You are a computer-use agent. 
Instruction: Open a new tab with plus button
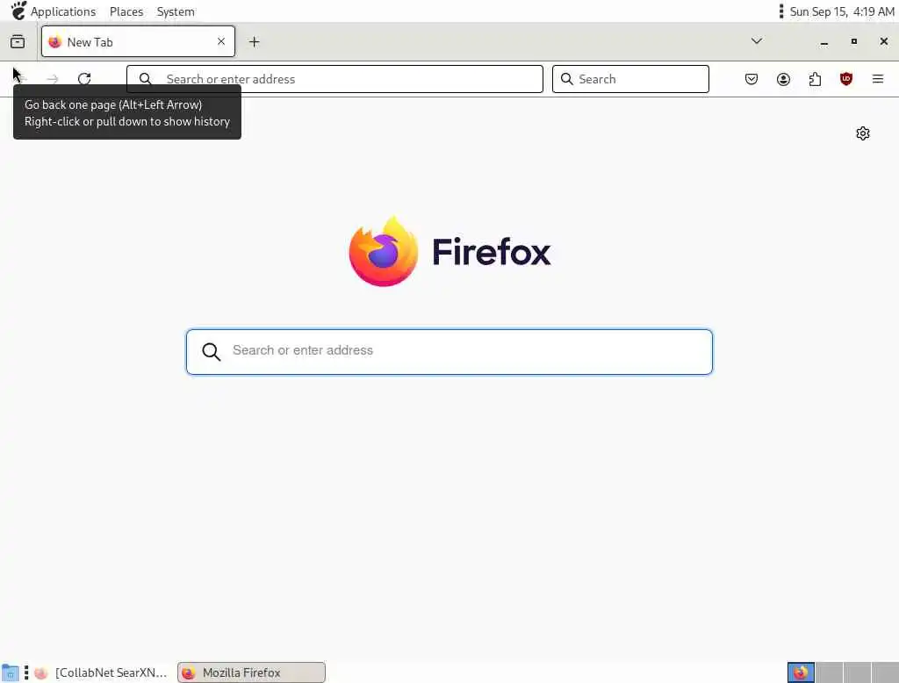(x=254, y=42)
